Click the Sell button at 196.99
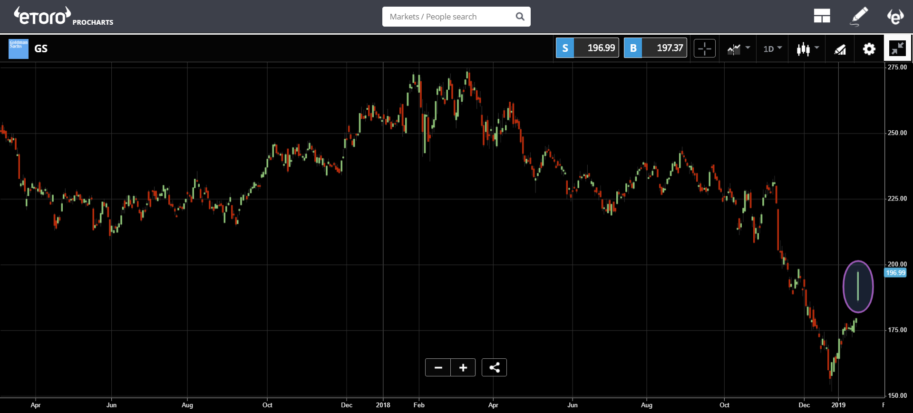The image size is (913, 413). tap(587, 48)
